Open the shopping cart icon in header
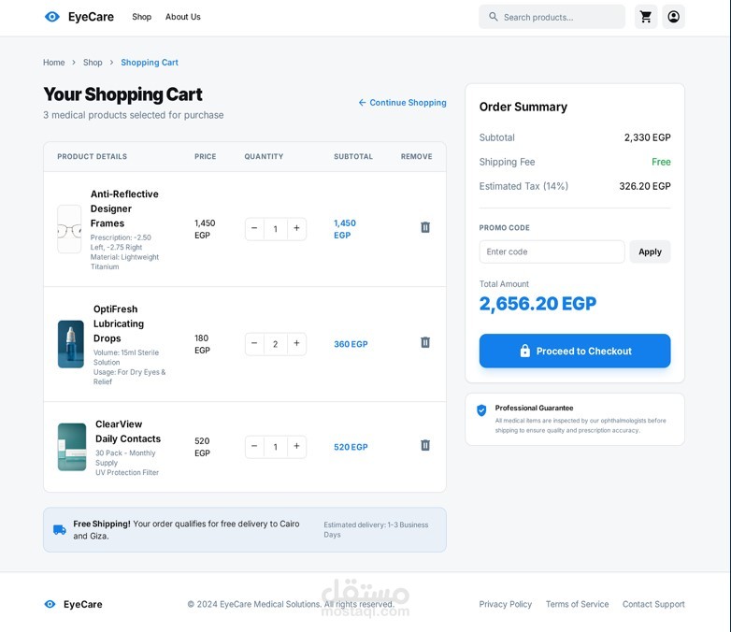The width and height of the screenshot is (731, 632). 646,17
